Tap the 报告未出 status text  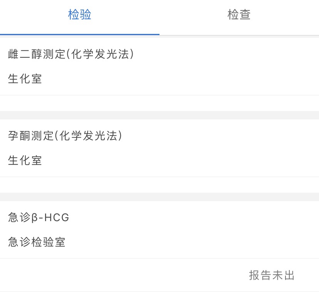point(272,275)
